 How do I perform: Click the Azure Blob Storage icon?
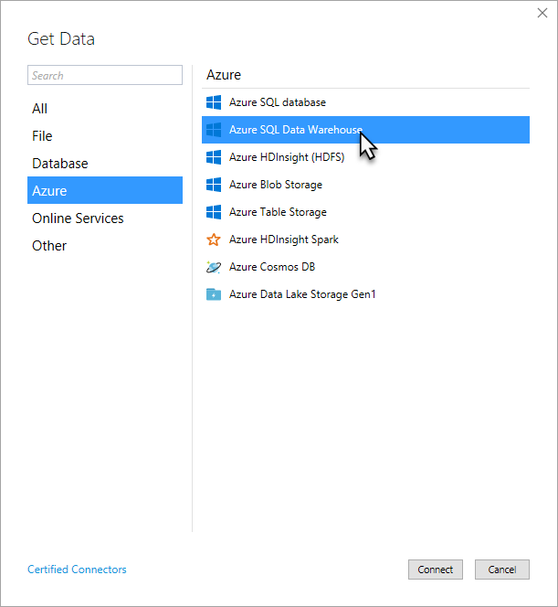click(x=214, y=185)
